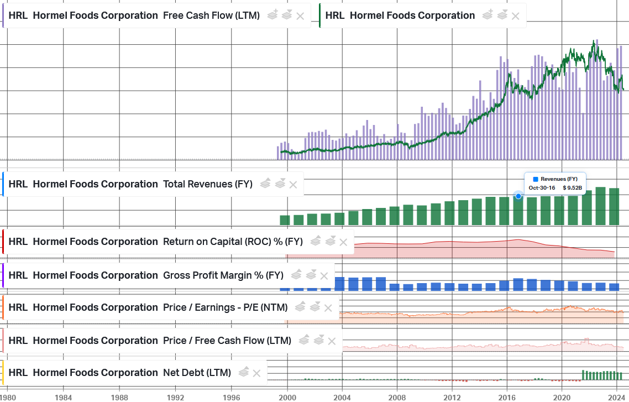Remove Price / Free Cash Flow series

click(x=332, y=341)
